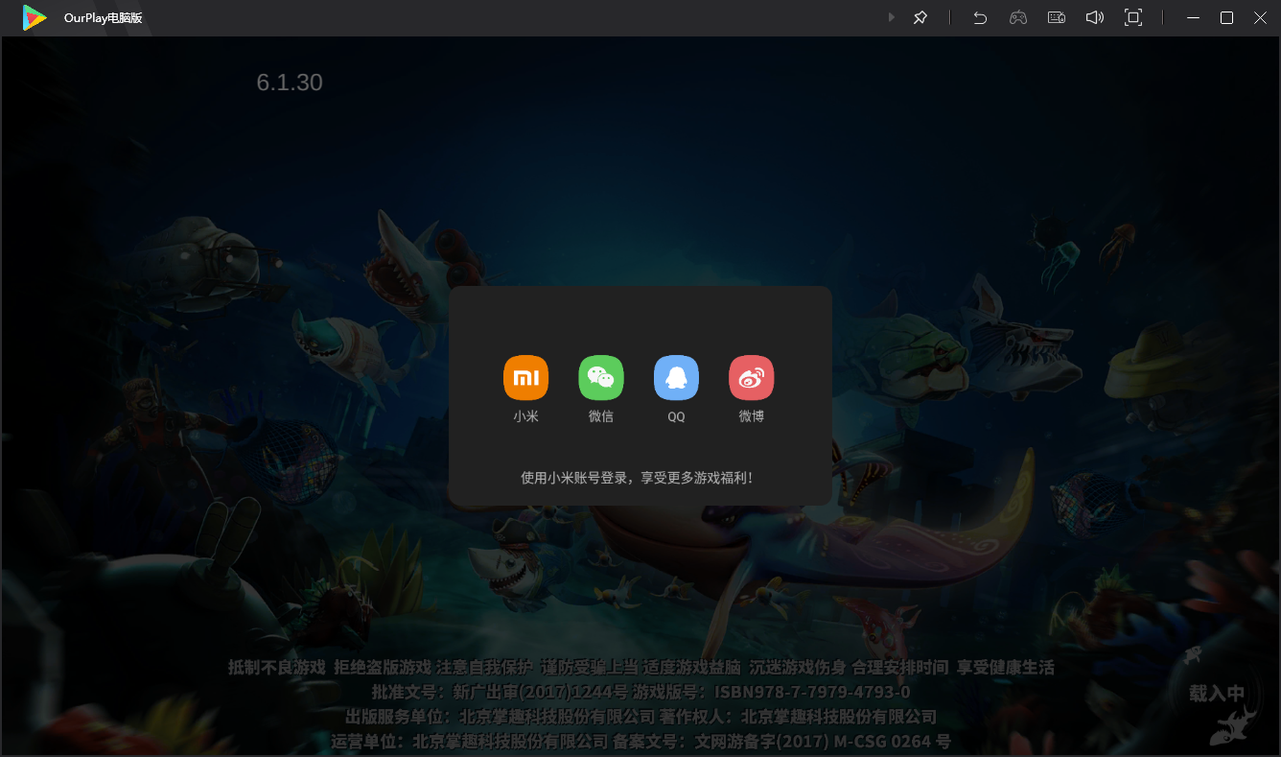
Task: Click the 微信 label under the green icon
Action: [x=601, y=416]
